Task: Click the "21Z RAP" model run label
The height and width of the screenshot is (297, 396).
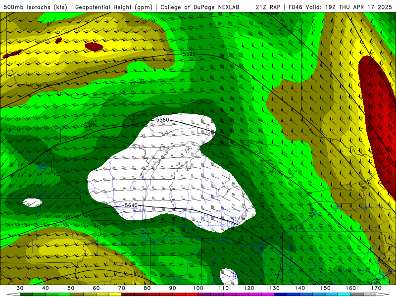Action: point(268,7)
